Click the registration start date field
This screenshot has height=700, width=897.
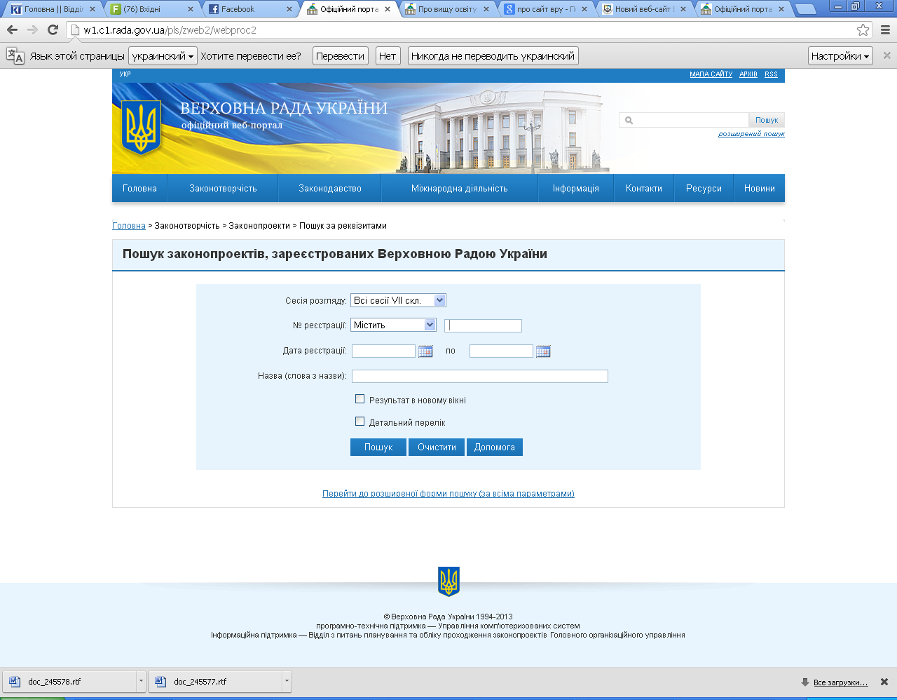(384, 351)
